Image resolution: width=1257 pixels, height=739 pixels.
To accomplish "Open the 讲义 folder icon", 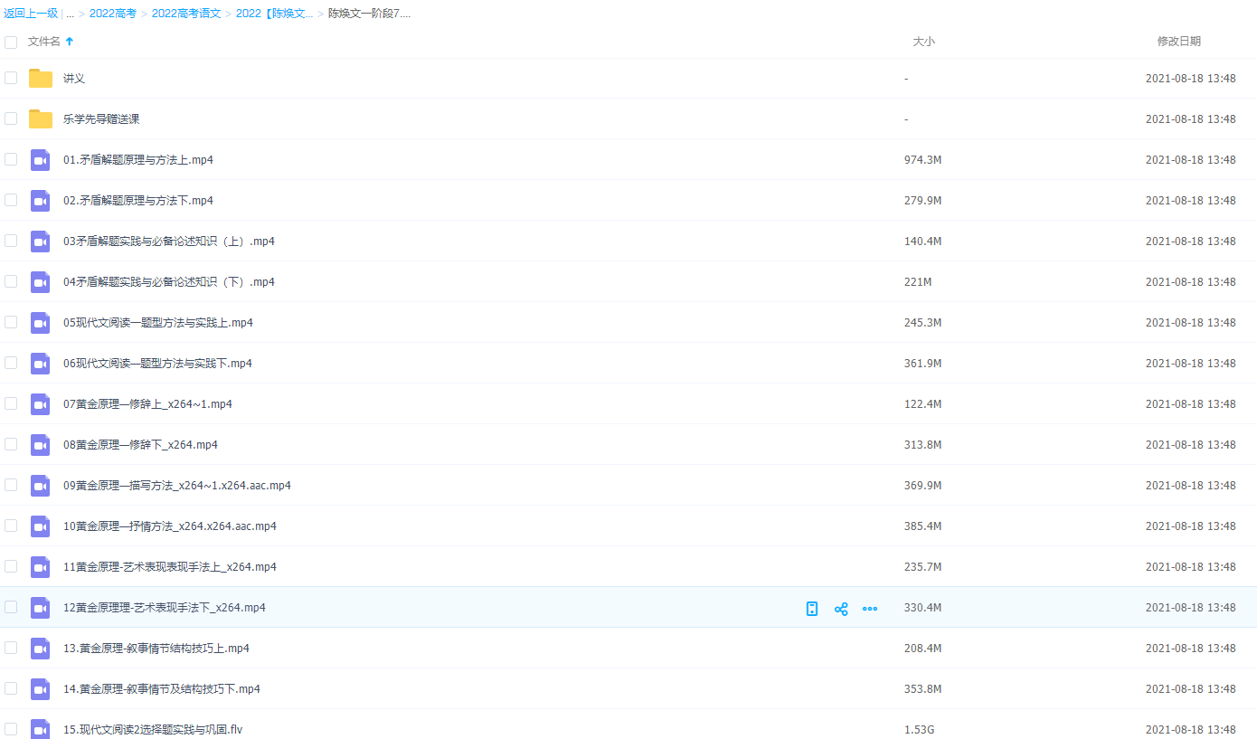I will 41,79.
